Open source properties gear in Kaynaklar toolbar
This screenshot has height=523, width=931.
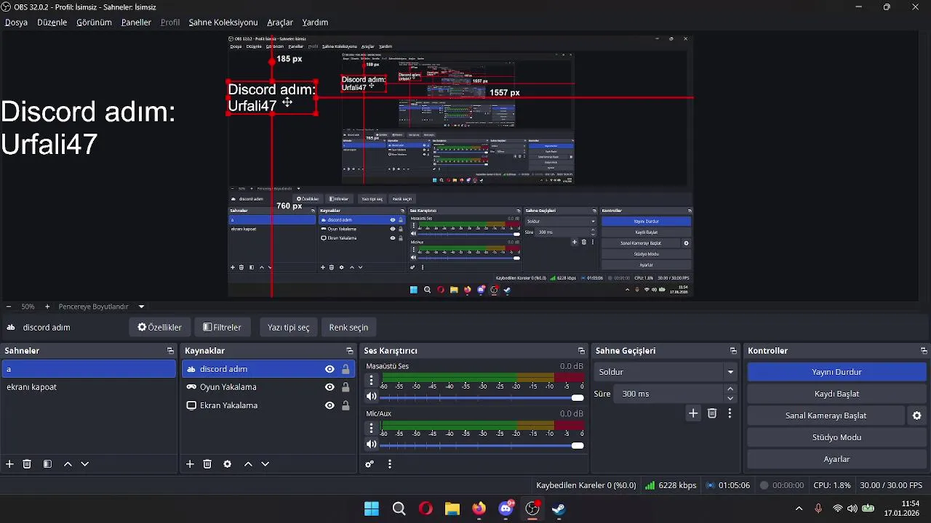point(227,463)
